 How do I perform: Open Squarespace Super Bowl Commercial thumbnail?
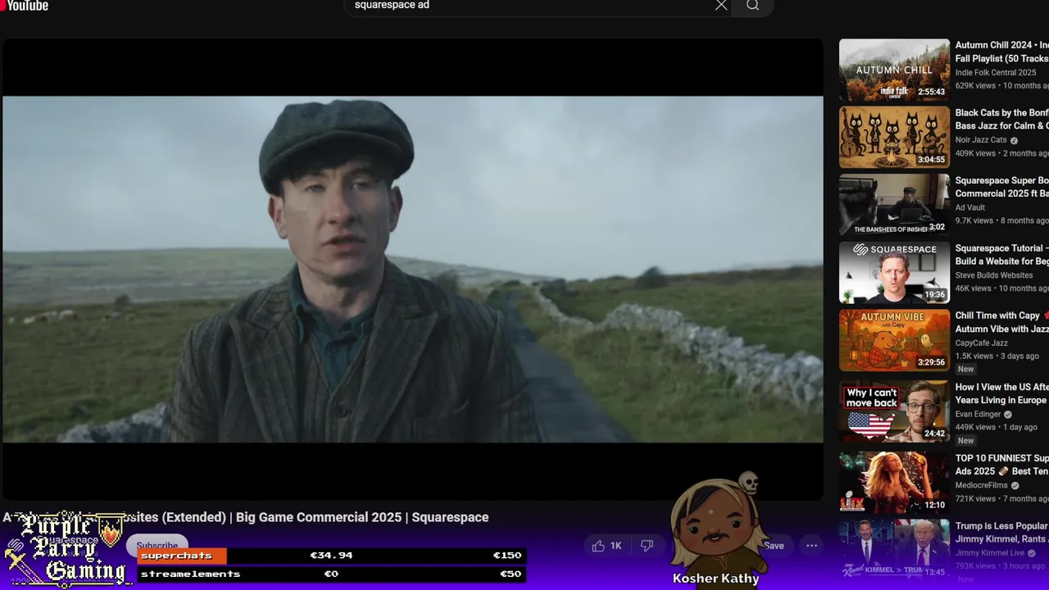894,205
